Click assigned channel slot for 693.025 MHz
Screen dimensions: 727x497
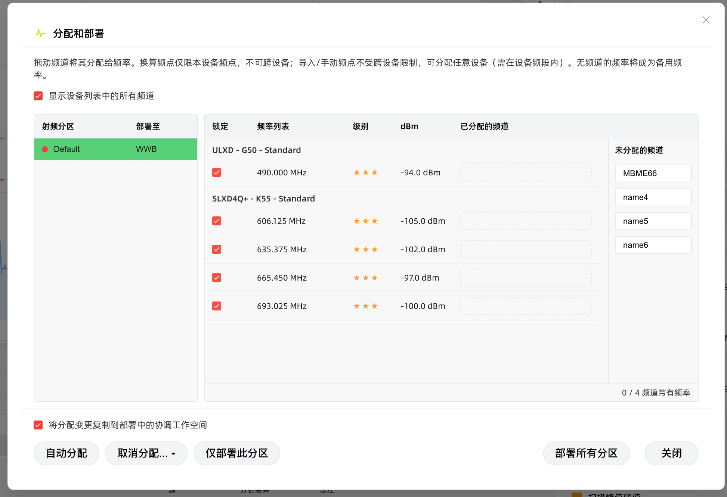[526, 306]
